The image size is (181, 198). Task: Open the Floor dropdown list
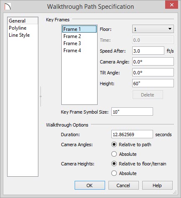click(153, 29)
